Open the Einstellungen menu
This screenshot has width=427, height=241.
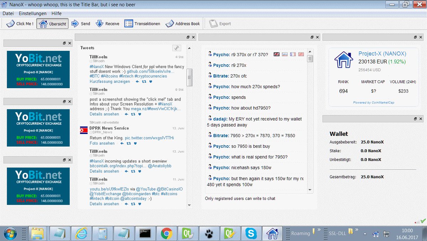coord(33,14)
